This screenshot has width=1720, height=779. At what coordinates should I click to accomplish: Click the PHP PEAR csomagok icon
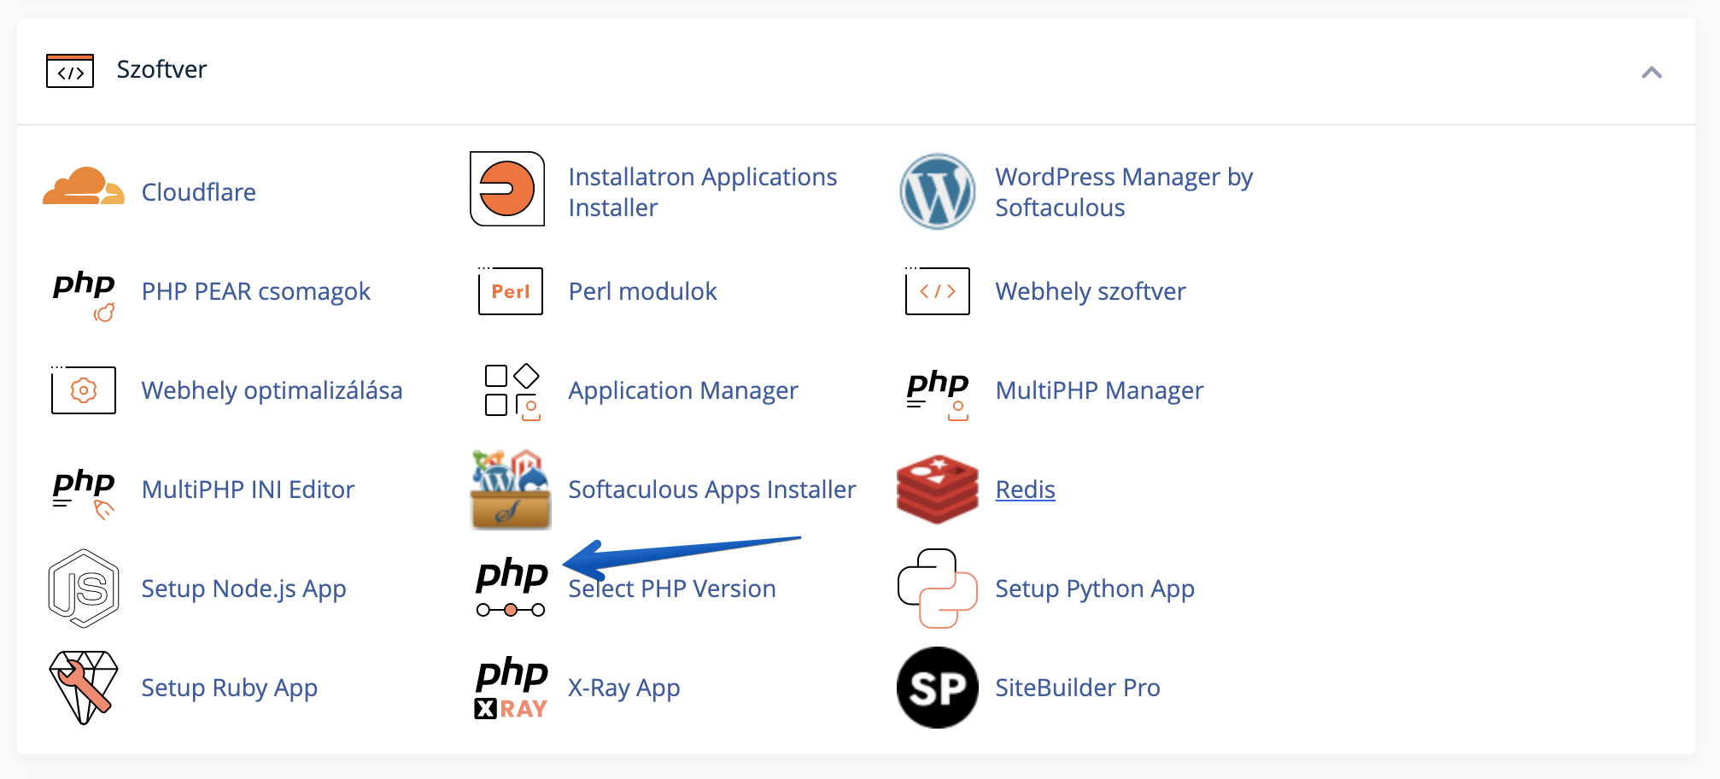click(x=84, y=295)
